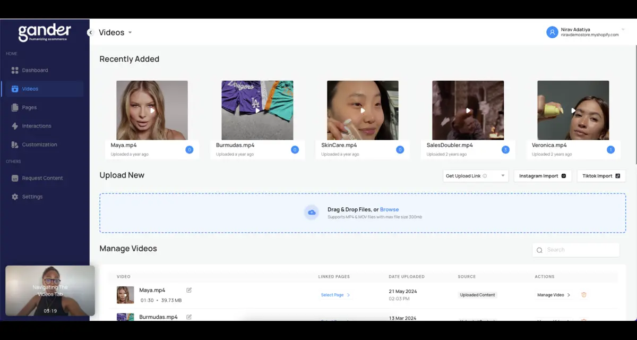Click the cloud upload icon

312,212
